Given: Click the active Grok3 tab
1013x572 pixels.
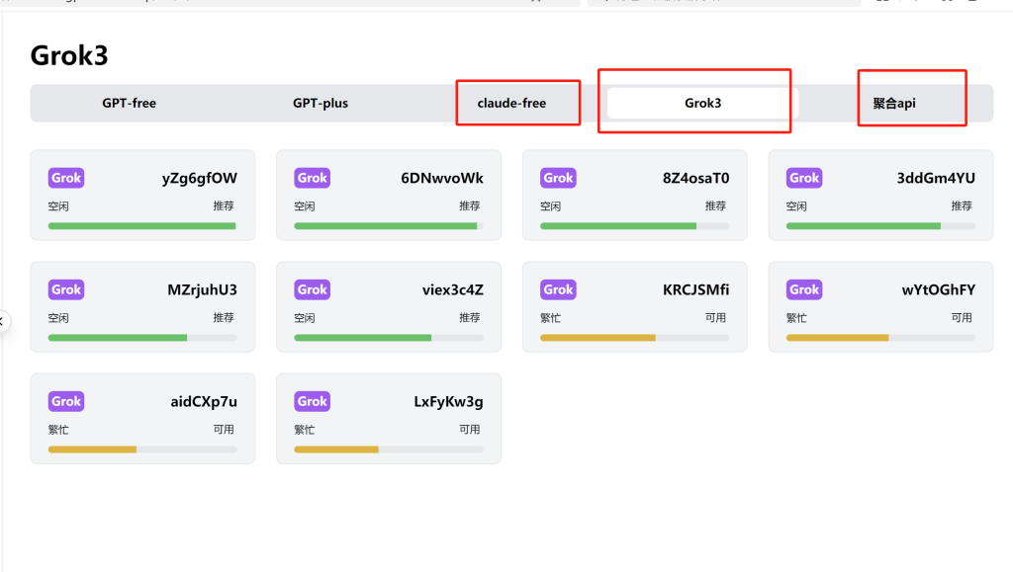Looking at the screenshot, I should click(x=703, y=103).
